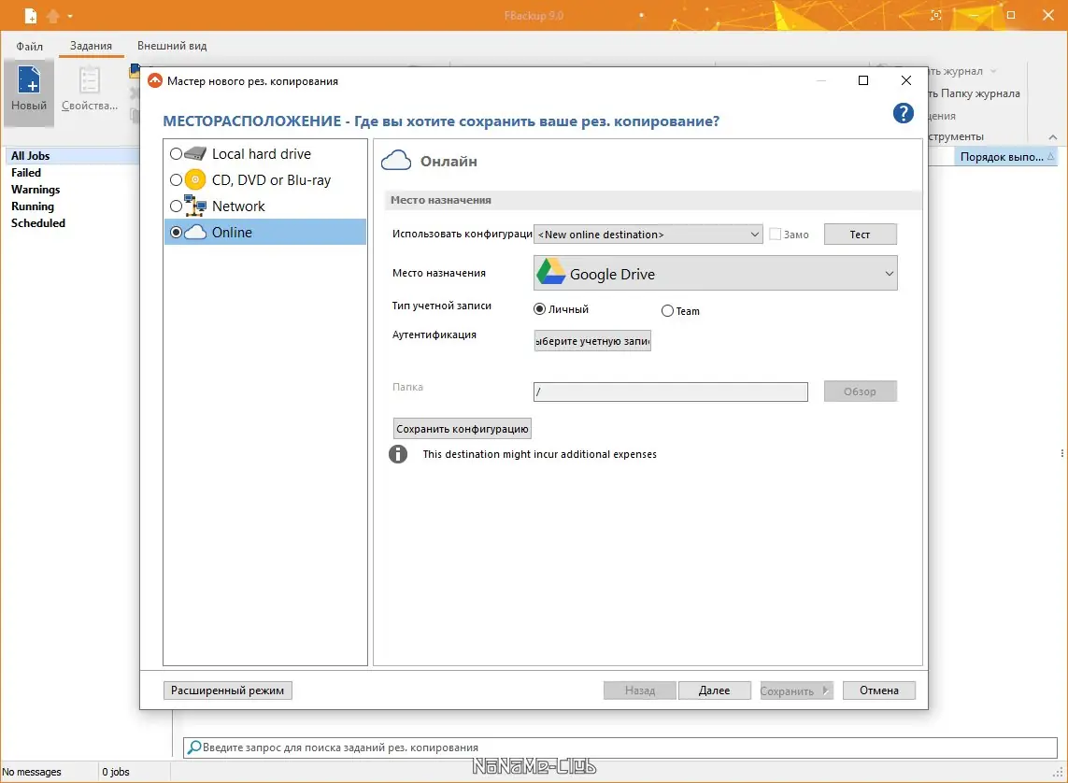Click the hard drive icon beside Local hard drive
Screen dimensions: 1068x783
point(194,152)
